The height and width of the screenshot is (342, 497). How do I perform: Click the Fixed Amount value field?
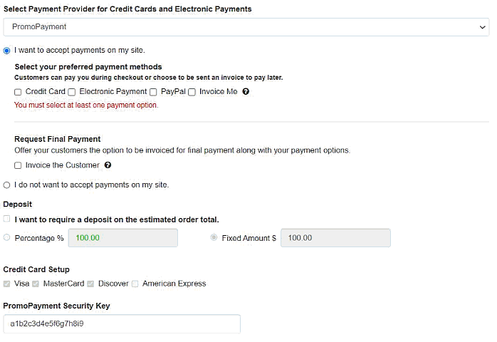tap(335, 238)
